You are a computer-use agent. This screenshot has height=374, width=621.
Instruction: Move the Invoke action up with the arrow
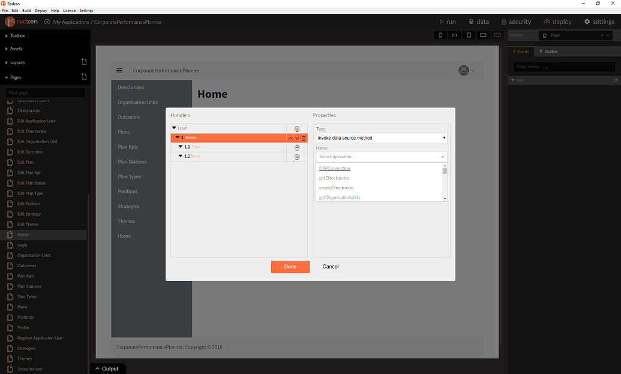[x=290, y=138]
